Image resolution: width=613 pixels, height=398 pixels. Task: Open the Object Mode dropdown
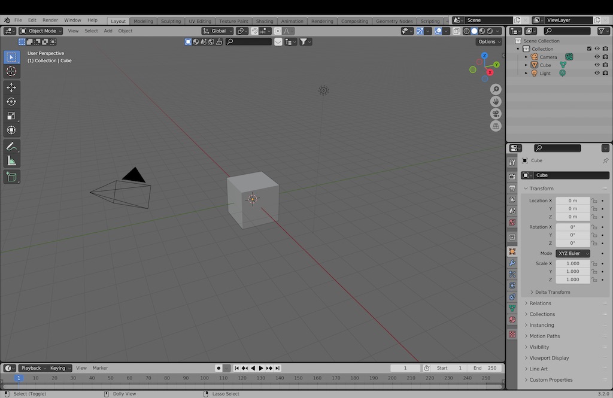click(x=41, y=31)
